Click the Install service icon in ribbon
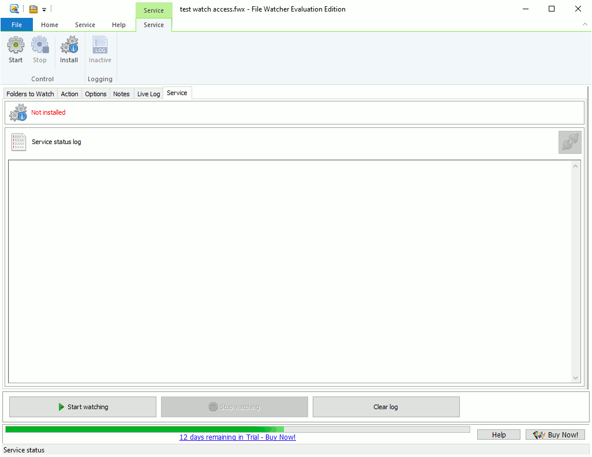Viewport: 592px width, 457px height. click(x=69, y=45)
